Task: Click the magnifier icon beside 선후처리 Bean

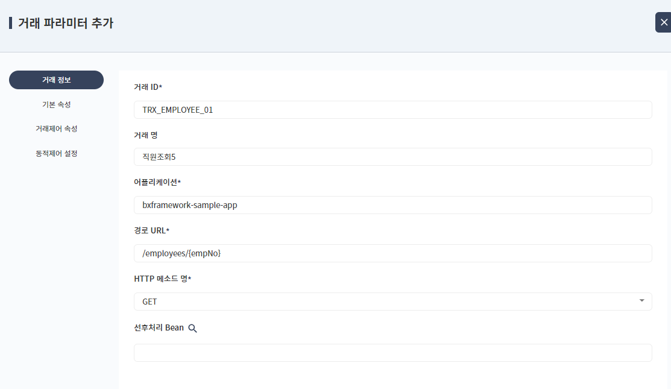Action: (x=193, y=328)
